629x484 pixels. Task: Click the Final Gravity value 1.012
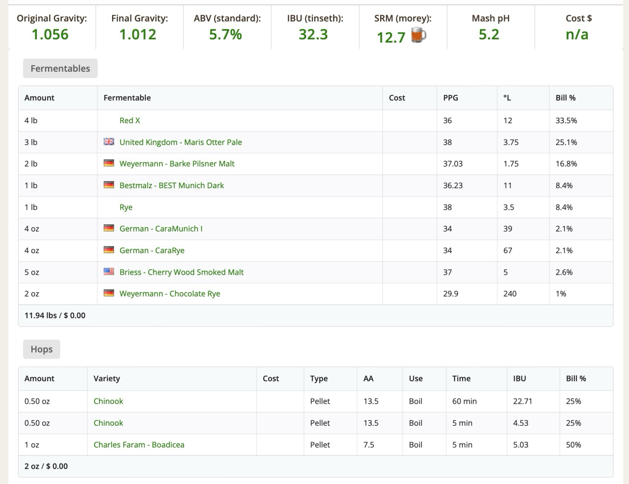point(138,35)
